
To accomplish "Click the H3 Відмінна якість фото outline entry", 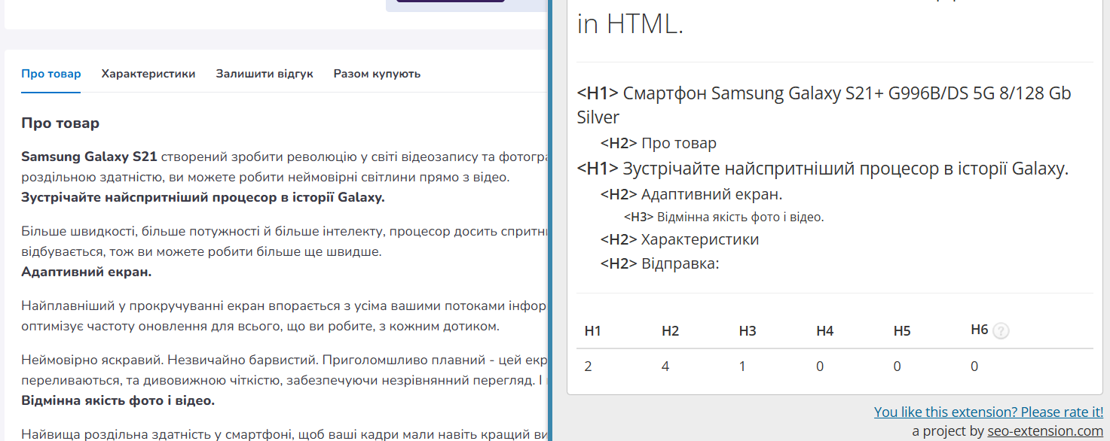I will (724, 217).
